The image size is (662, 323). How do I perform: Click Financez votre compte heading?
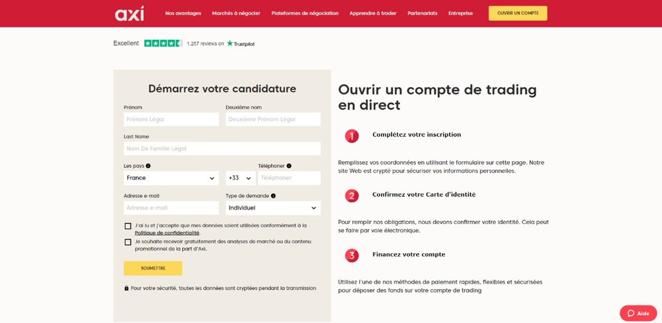pos(409,254)
